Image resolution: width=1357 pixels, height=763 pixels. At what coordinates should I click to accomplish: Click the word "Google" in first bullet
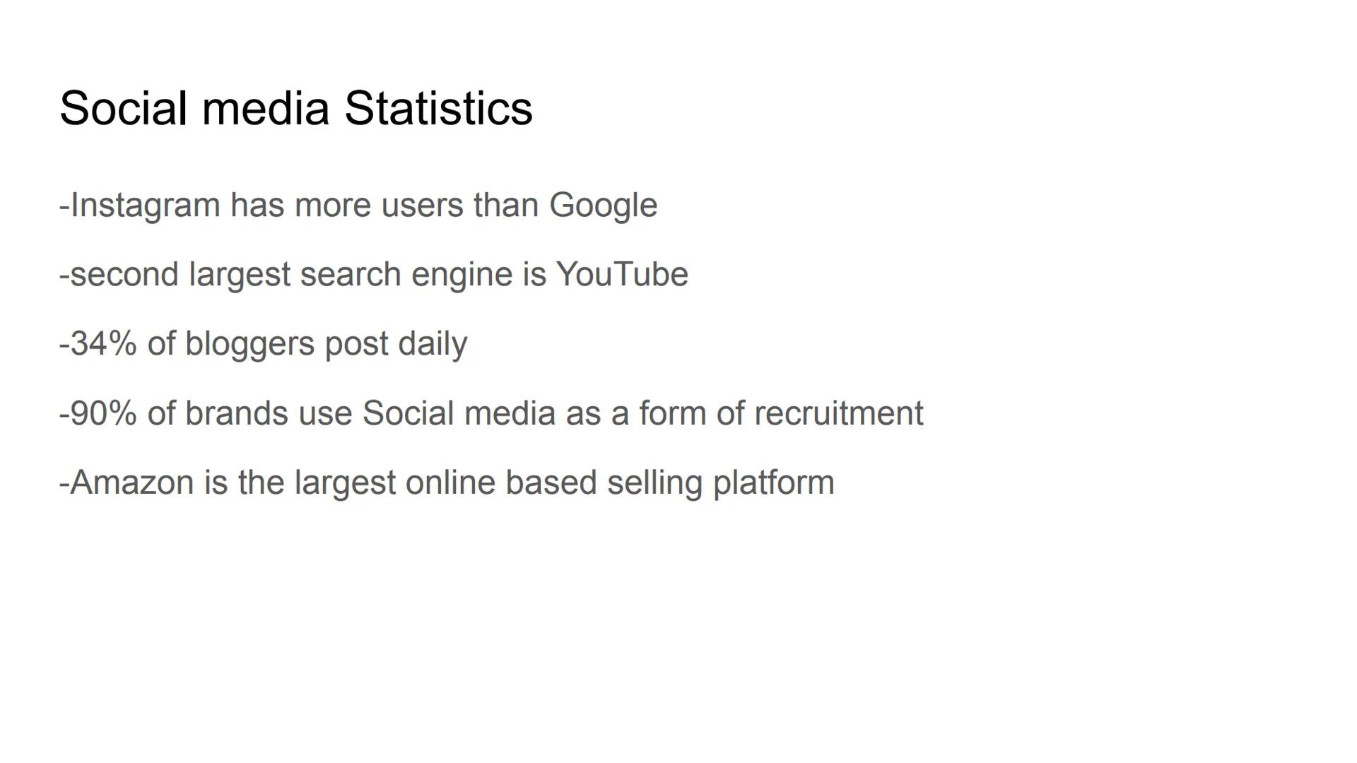click(603, 206)
